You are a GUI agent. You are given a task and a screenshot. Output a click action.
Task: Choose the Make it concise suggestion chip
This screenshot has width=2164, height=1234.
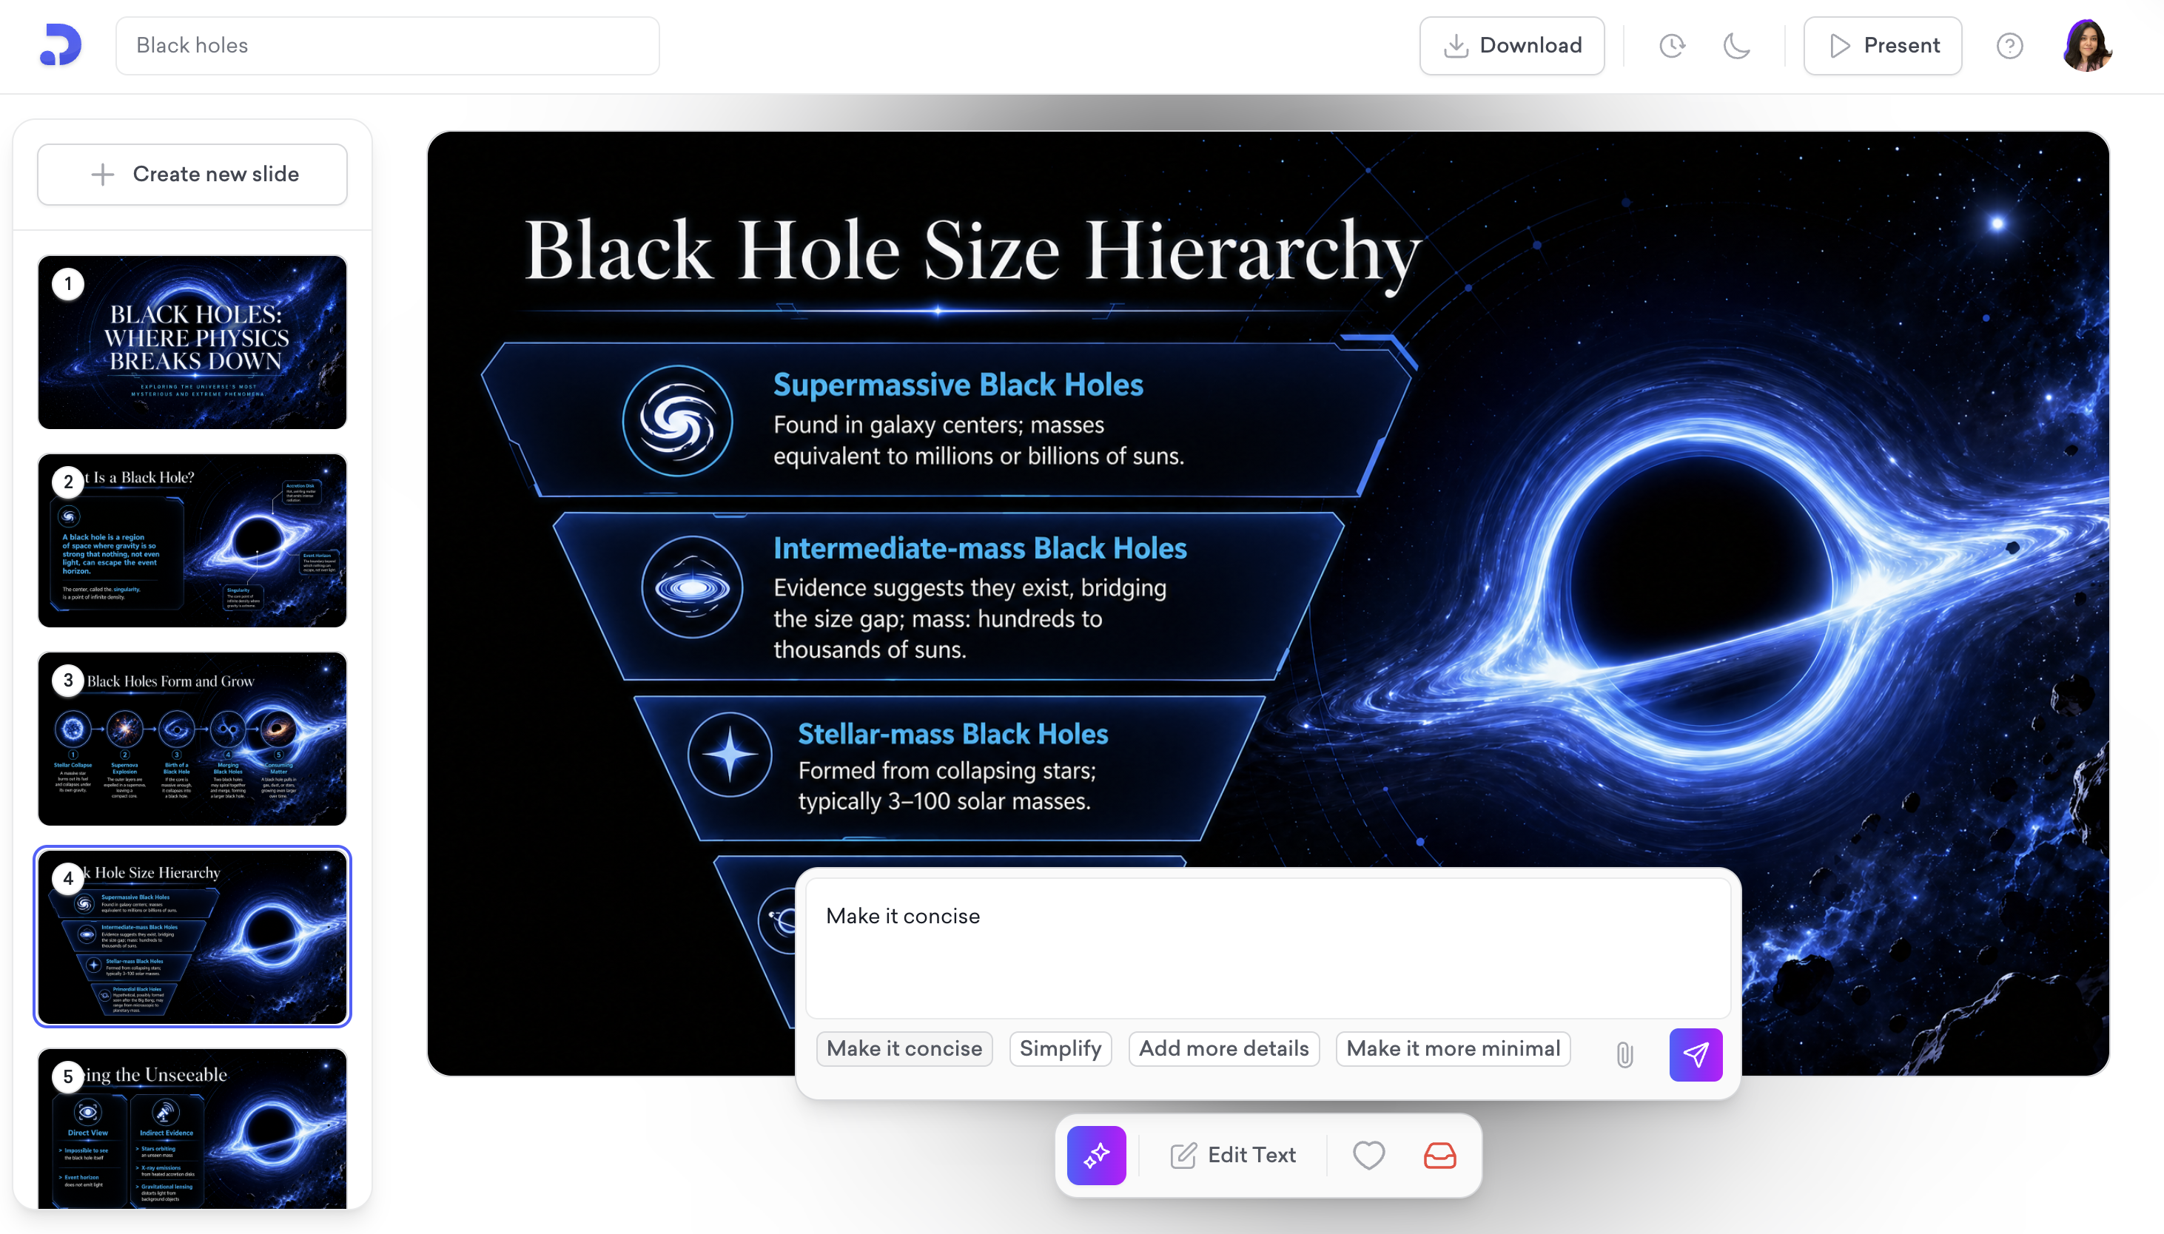point(904,1048)
